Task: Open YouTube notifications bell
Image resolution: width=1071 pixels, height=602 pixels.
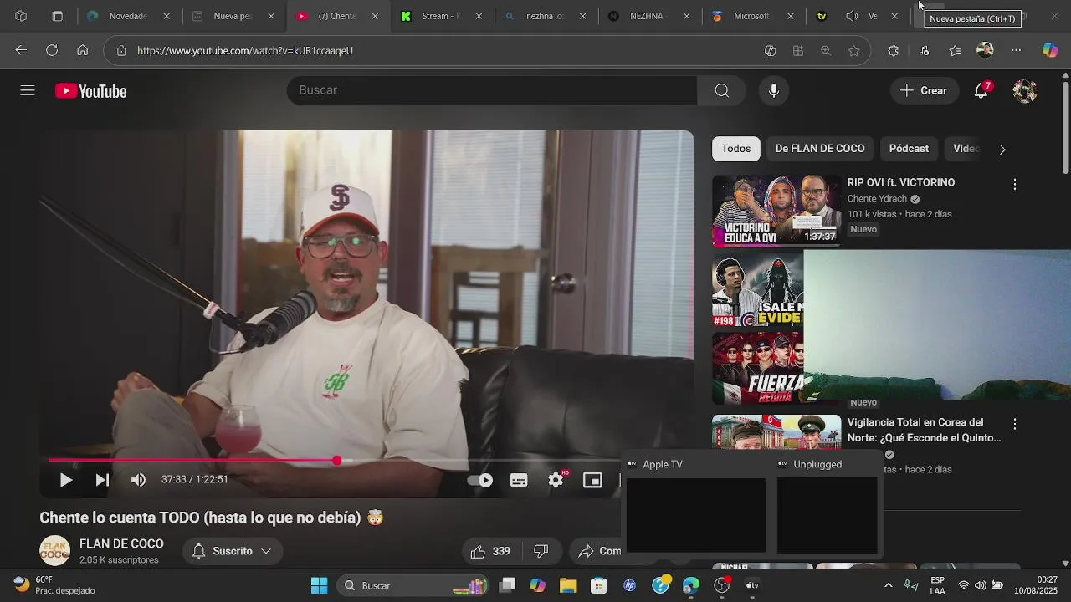Action: coord(981,90)
